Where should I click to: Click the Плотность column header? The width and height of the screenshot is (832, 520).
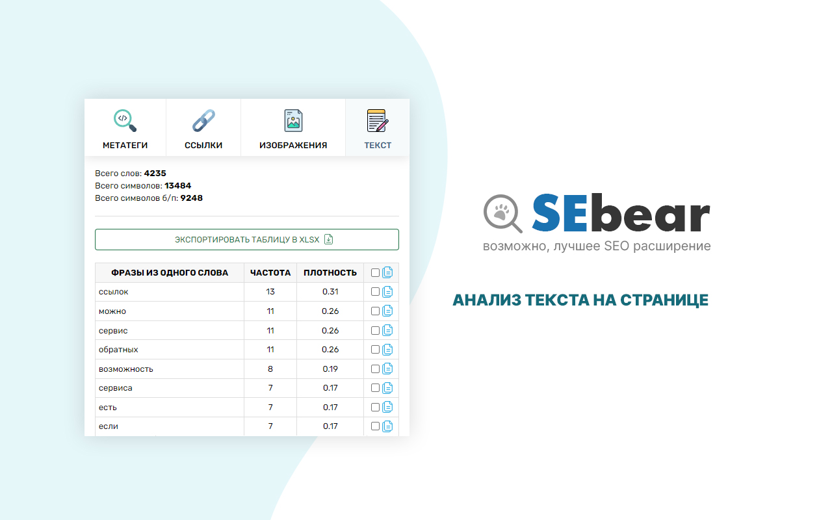(330, 273)
